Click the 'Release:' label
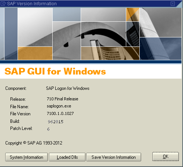Screen dimensions: 183x167 (x=18, y=99)
